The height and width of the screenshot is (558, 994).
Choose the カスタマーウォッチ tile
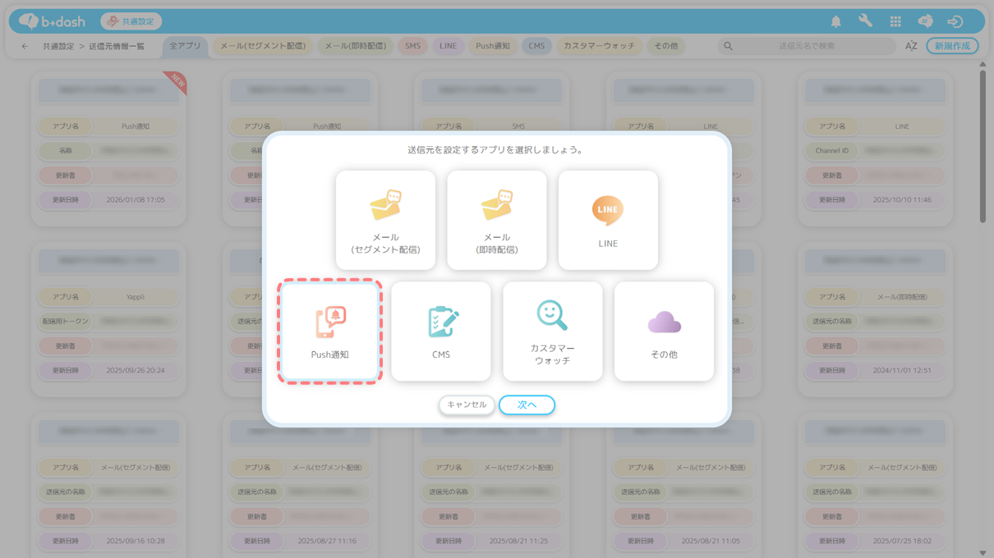552,332
